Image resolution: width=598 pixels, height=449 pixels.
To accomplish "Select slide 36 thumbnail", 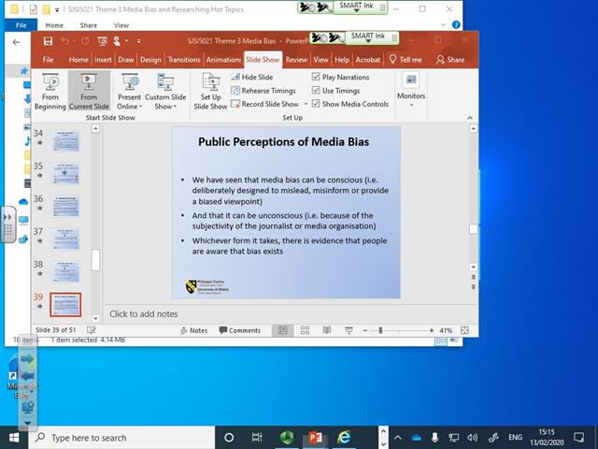I will 65,206.
